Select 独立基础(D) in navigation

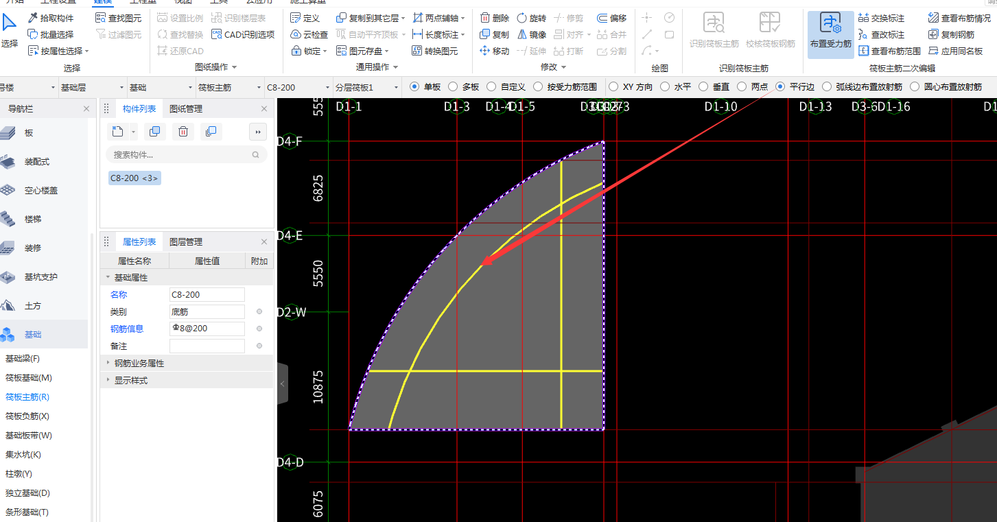[27, 493]
